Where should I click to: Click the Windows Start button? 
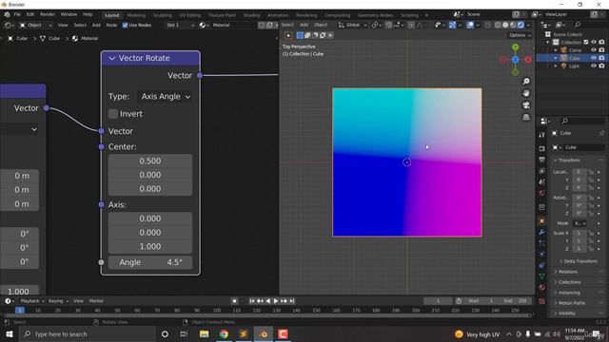(x=9, y=333)
